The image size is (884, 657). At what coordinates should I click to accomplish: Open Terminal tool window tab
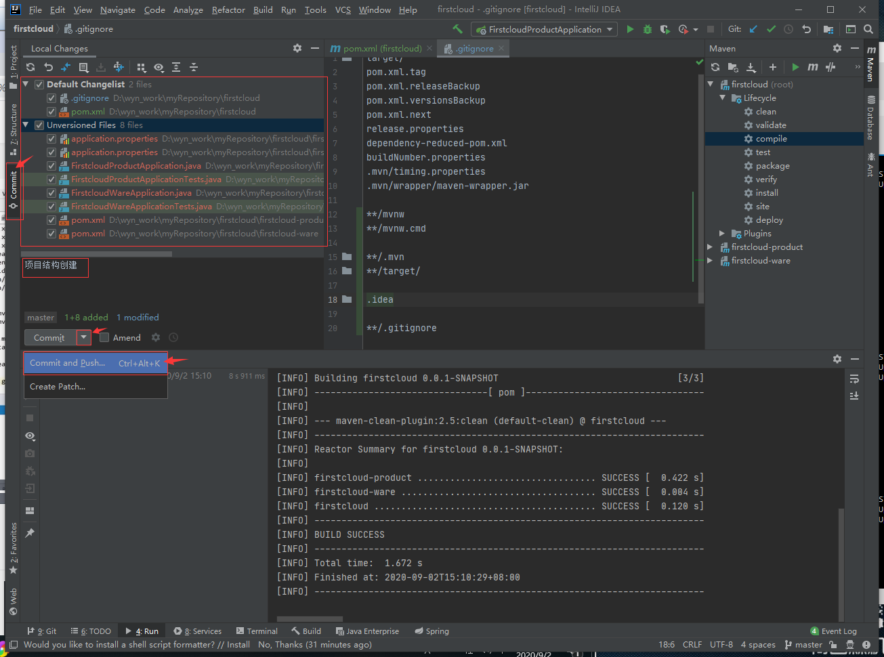[x=257, y=631]
